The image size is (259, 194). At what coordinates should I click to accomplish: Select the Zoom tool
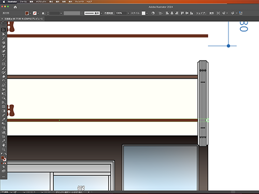[x=4, y=150]
